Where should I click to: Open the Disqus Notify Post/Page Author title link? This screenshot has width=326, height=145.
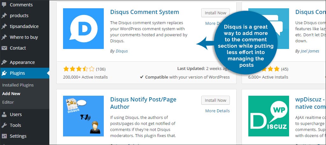pyautogui.click(x=143, y=103)
